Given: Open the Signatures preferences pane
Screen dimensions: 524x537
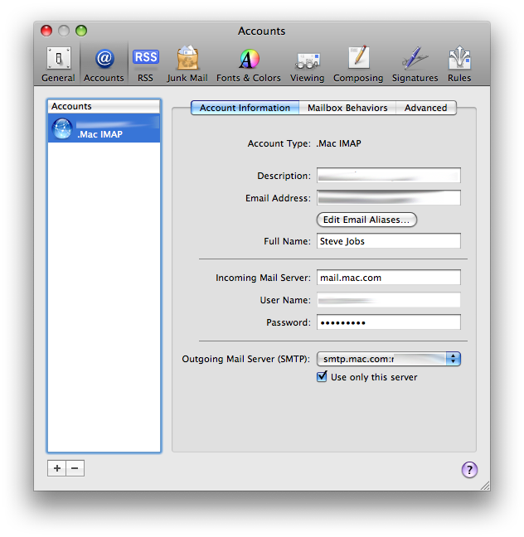Looking at the screenshot, I should pyautogui.click(x=415, y=64).
